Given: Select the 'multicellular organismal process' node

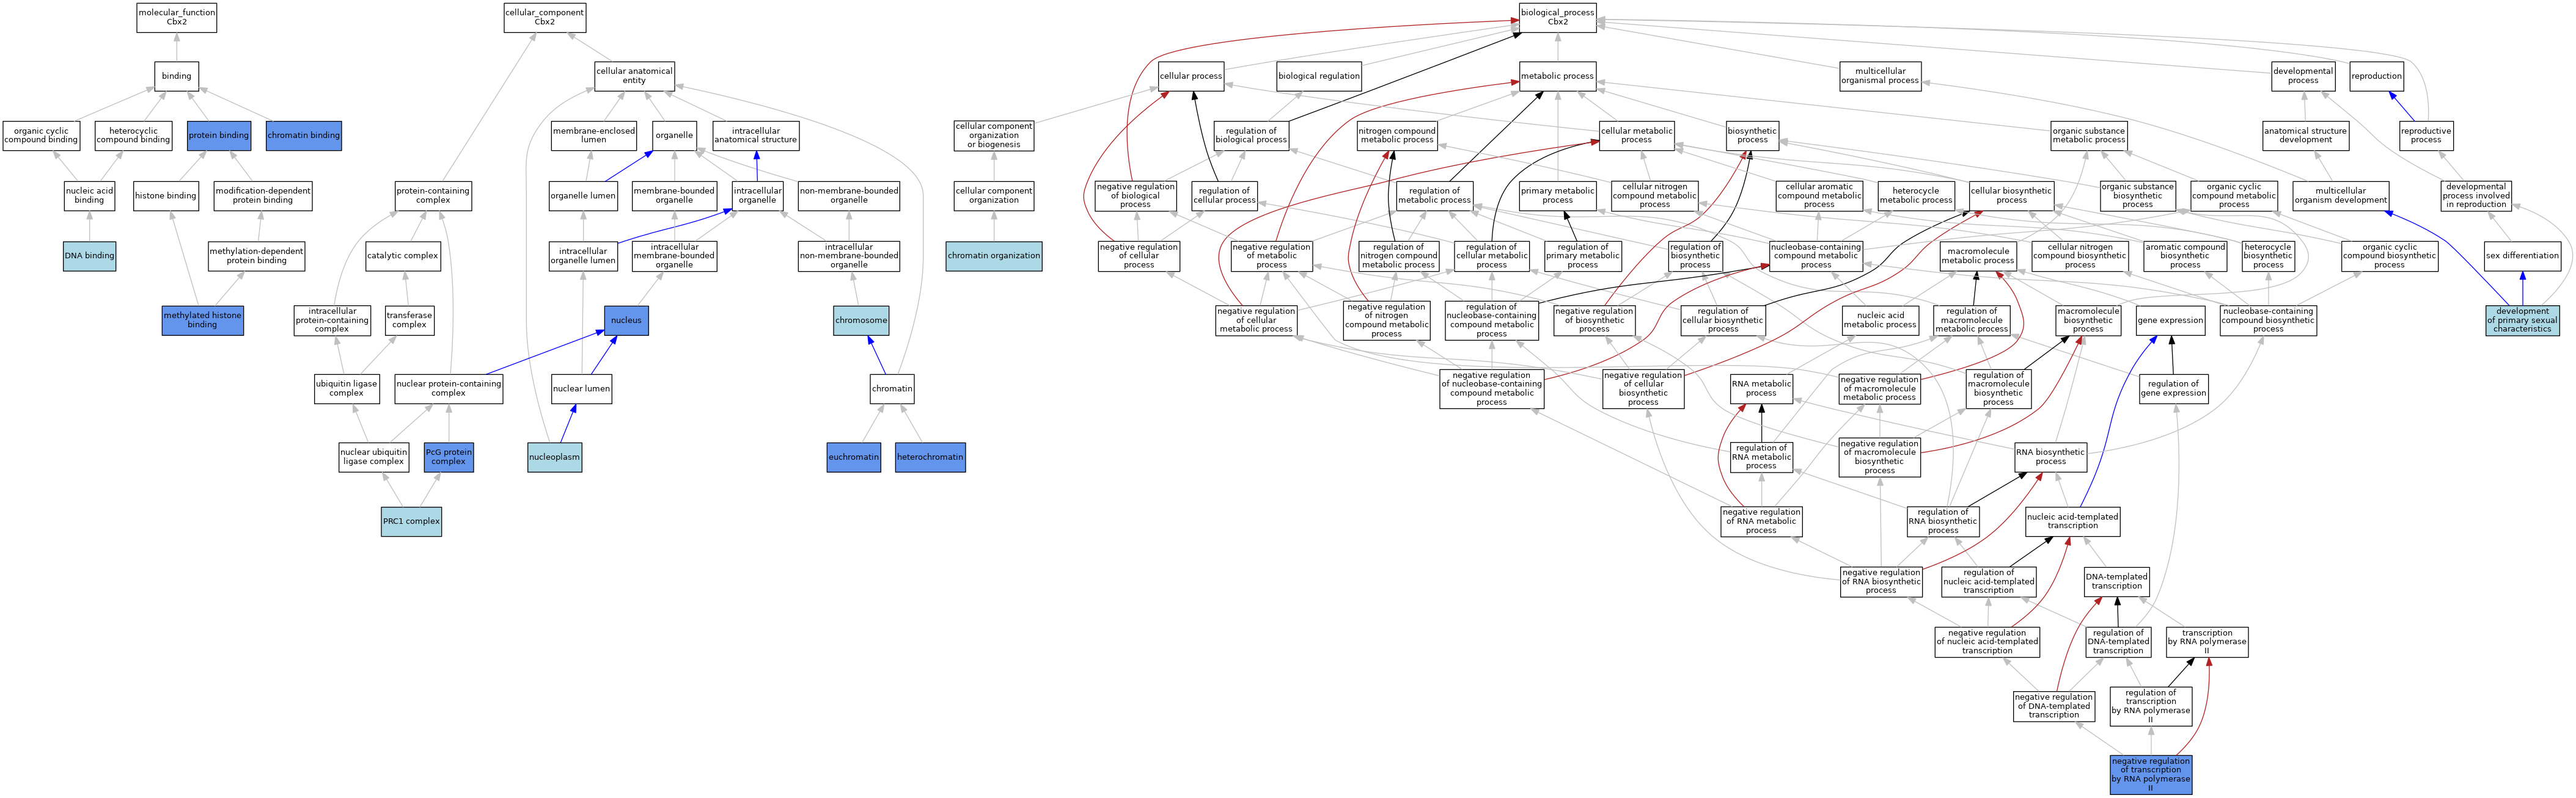Looking at the screenshot, I should point(1880,76).
